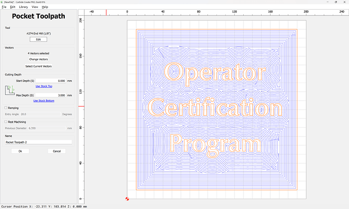Click the Pocket Toolpath heading
This screenshot has width=349, height=209.
click(x=38, y=16)
